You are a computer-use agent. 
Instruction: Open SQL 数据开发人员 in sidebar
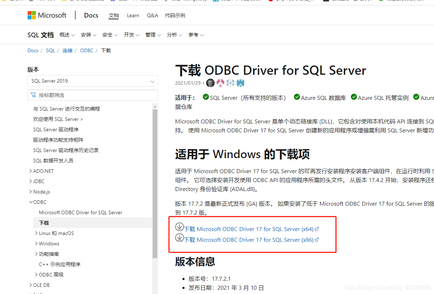pos(53,161)
